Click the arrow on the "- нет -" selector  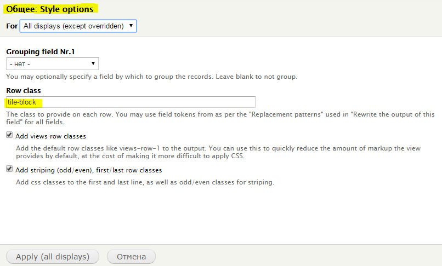click(x=93, y=63)
